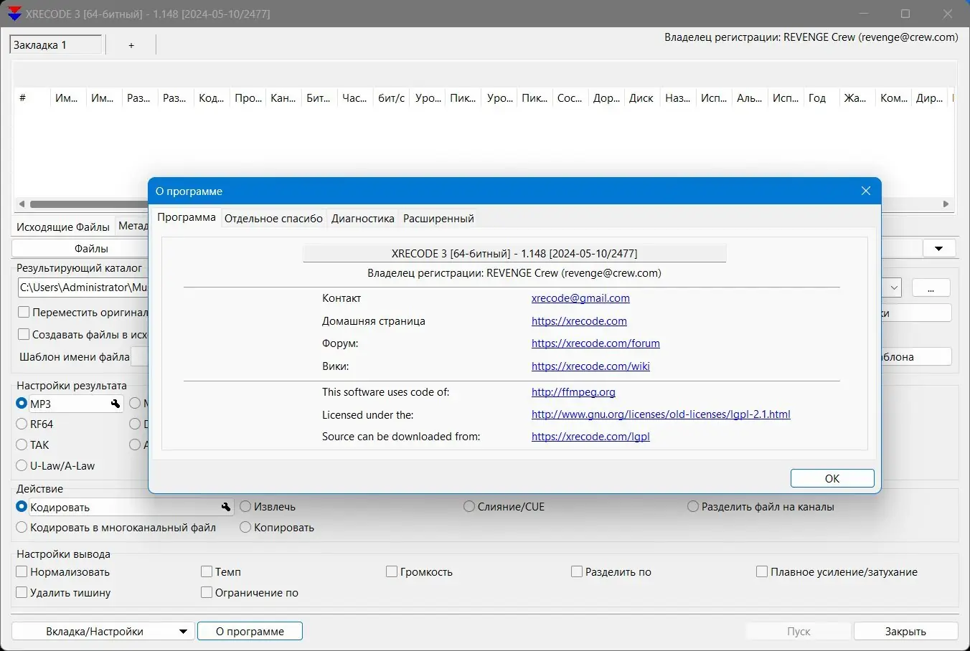Expand the black arrow dropdown right of Файлы row

[x=938, y=249]
